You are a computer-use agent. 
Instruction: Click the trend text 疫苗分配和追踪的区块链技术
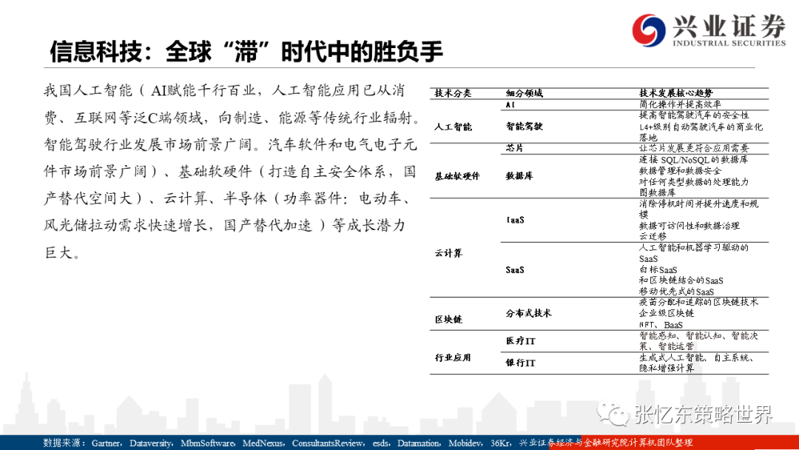(698, 302)
